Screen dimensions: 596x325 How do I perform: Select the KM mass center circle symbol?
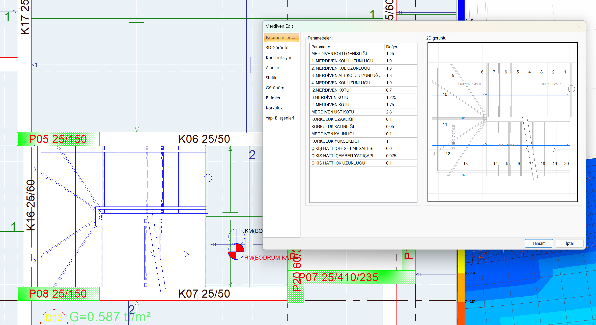coord(236,236)
